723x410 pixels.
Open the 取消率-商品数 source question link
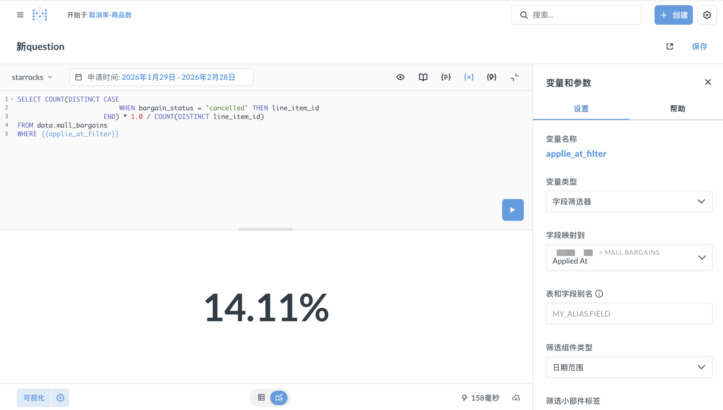coord(110,15)
